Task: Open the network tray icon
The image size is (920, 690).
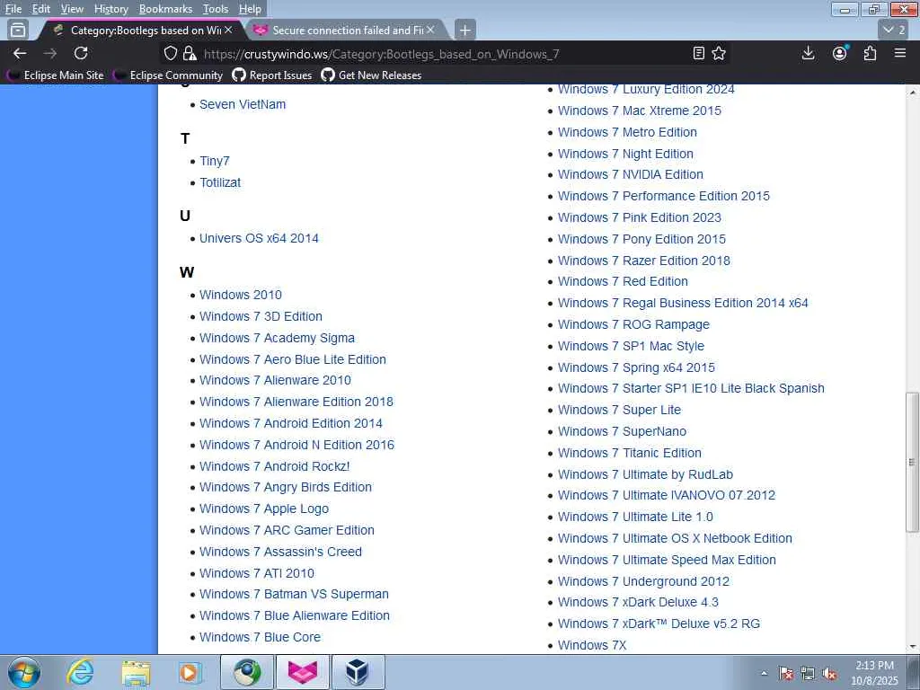Action: click(808, 673)
